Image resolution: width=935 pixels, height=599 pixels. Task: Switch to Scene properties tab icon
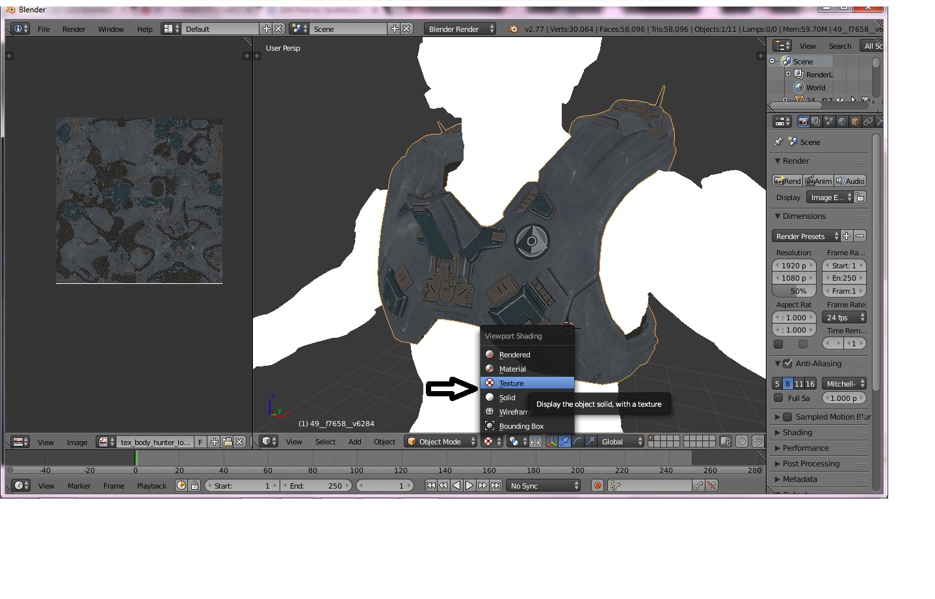[x=829, y=121]
